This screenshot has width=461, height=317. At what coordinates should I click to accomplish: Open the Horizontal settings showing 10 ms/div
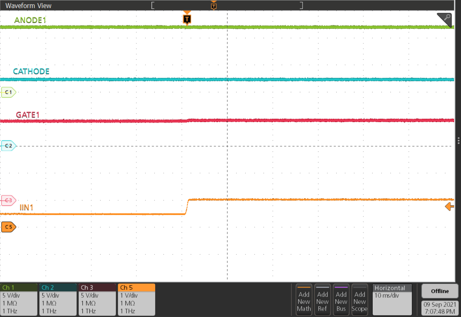(x=392, y=299)
